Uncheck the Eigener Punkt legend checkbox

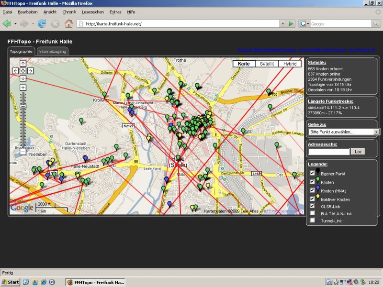pos(312,173)
